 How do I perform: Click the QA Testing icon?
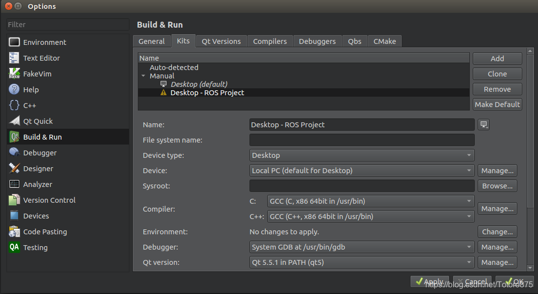coord(14,247)
